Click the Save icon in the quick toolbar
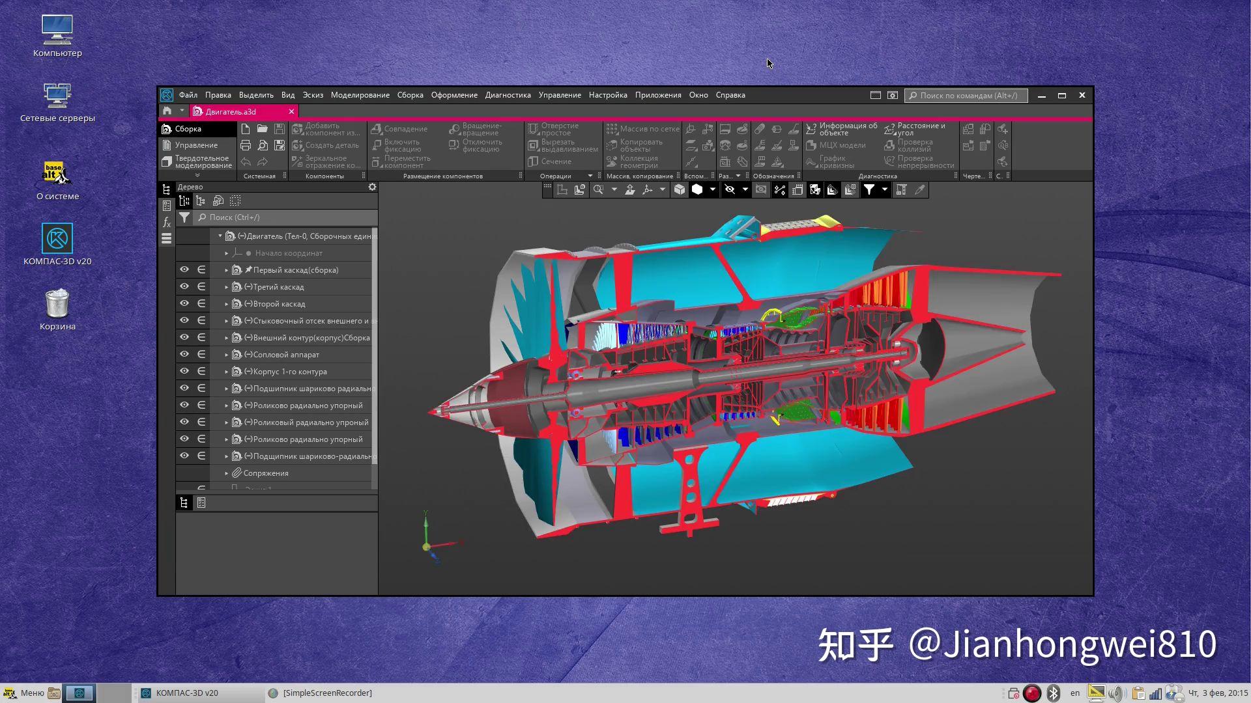This screenshot has width=1251, height=703. pos(280,129)
